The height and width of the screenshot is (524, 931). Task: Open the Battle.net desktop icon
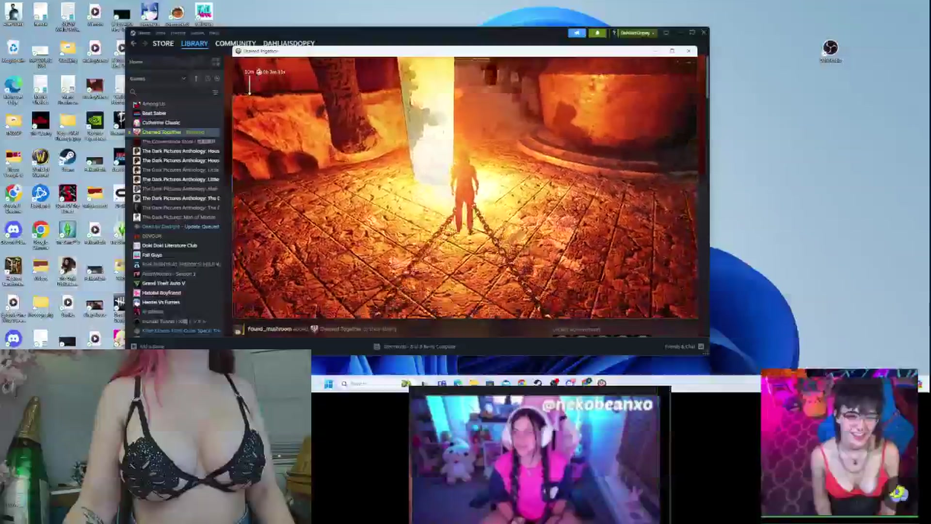(40, 196)
